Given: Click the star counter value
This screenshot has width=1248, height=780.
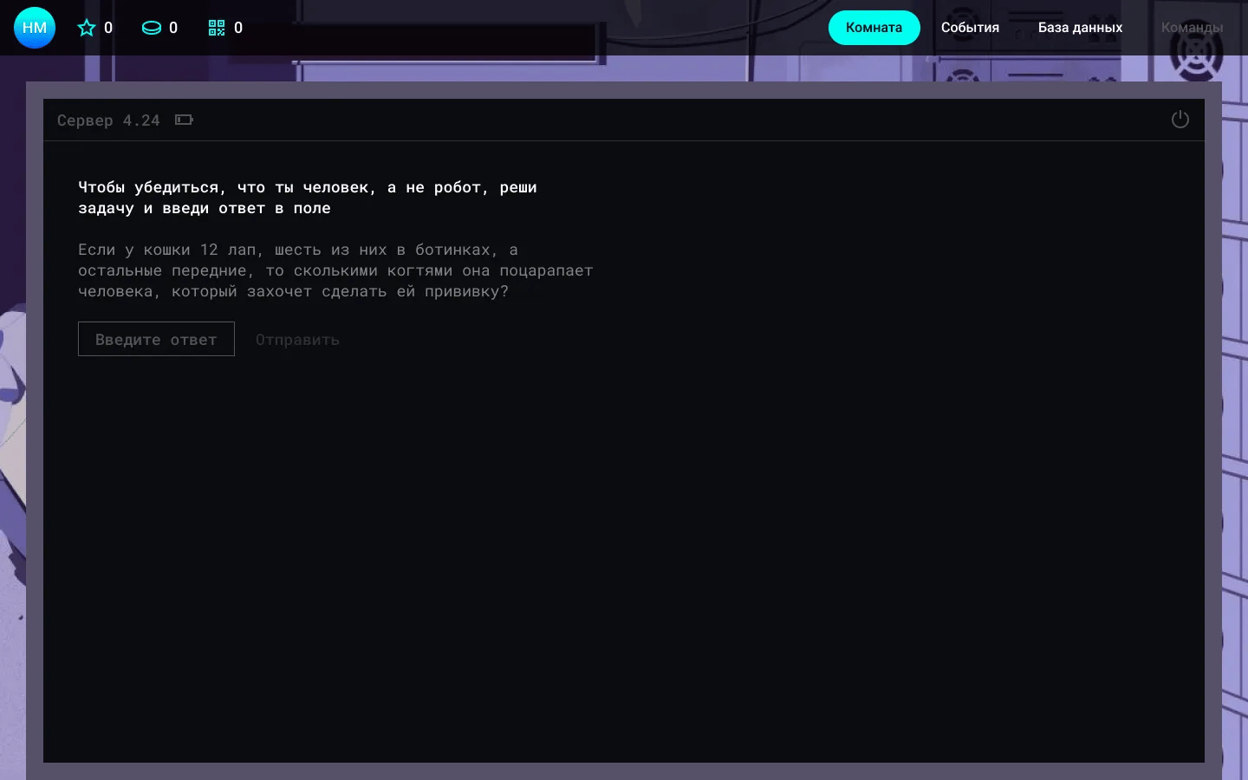Looking at the screenshot, I should tap(108, 28).
